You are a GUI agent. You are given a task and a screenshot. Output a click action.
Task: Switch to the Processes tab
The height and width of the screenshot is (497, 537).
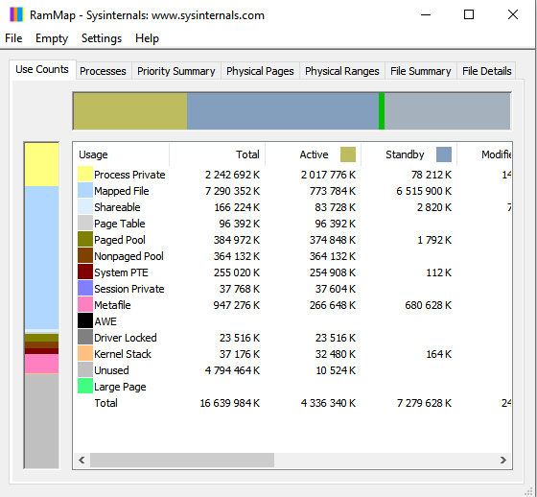tap(103, 71)
